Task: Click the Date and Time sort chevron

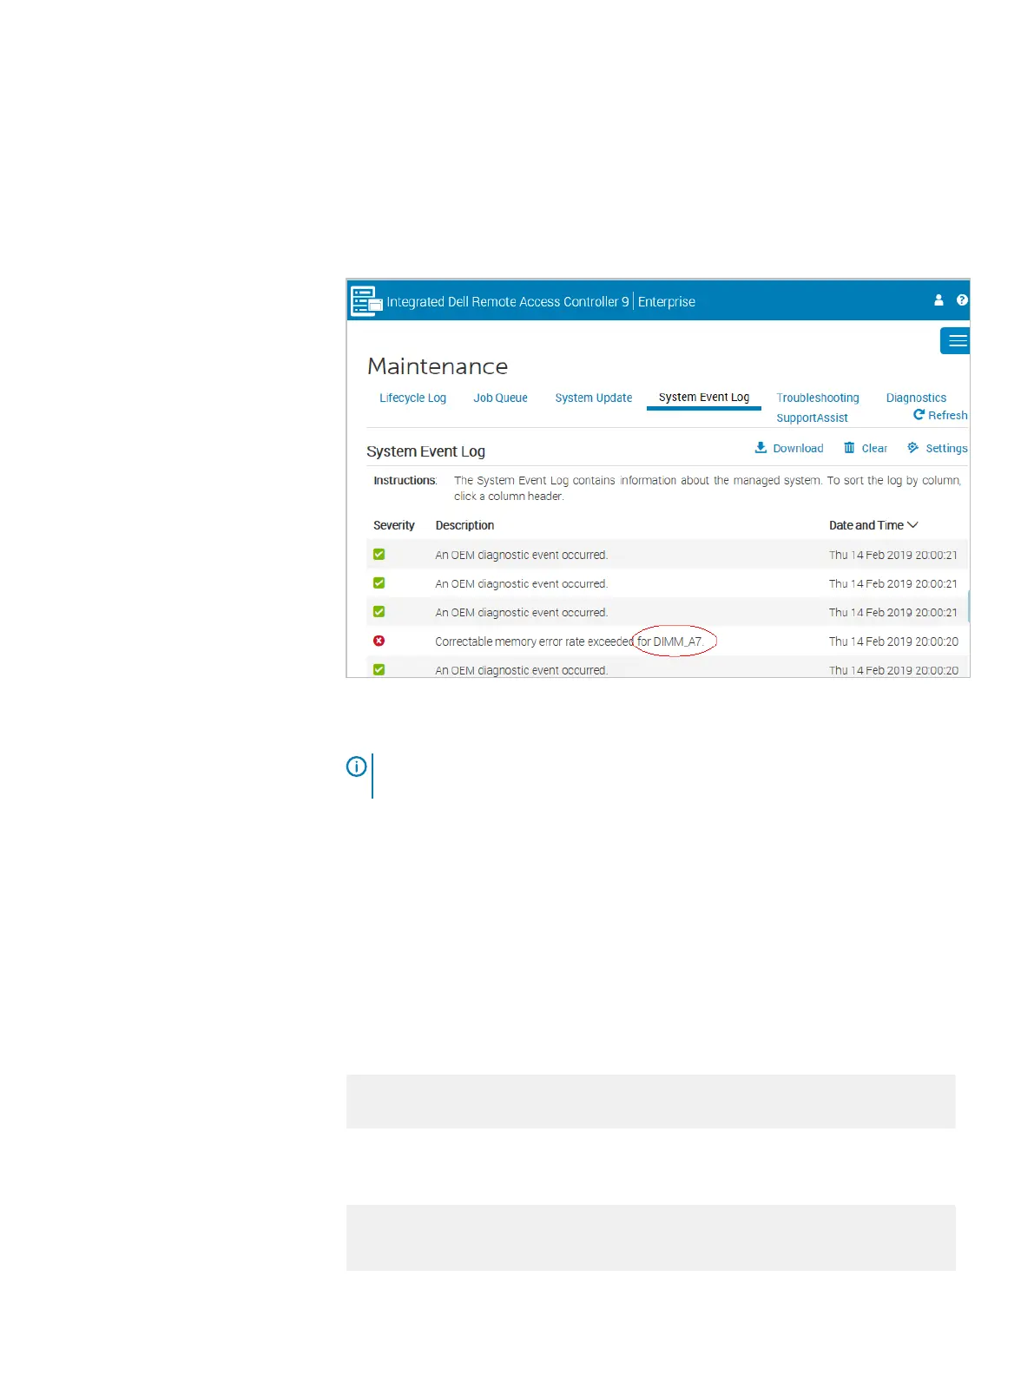Action: 912,525
